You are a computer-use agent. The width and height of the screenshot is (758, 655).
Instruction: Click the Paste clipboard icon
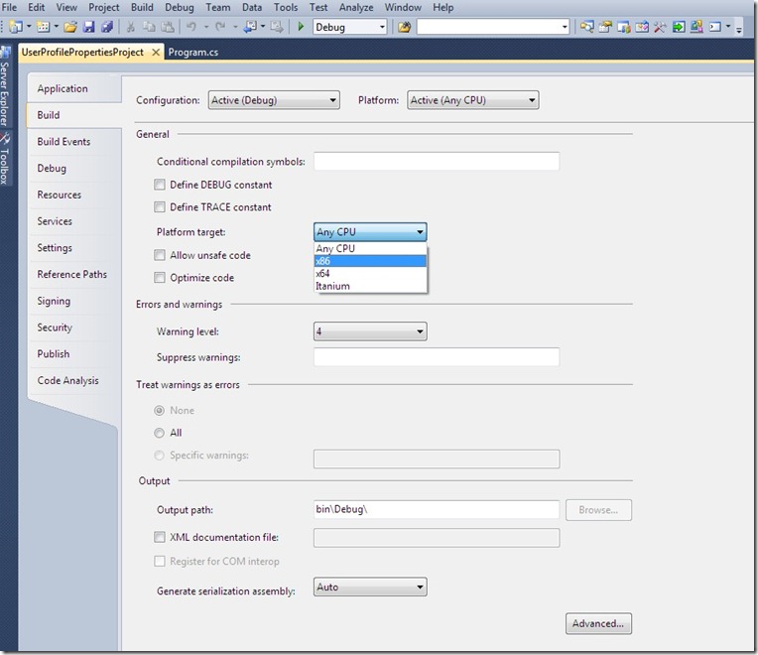click(x=168, y=27)
